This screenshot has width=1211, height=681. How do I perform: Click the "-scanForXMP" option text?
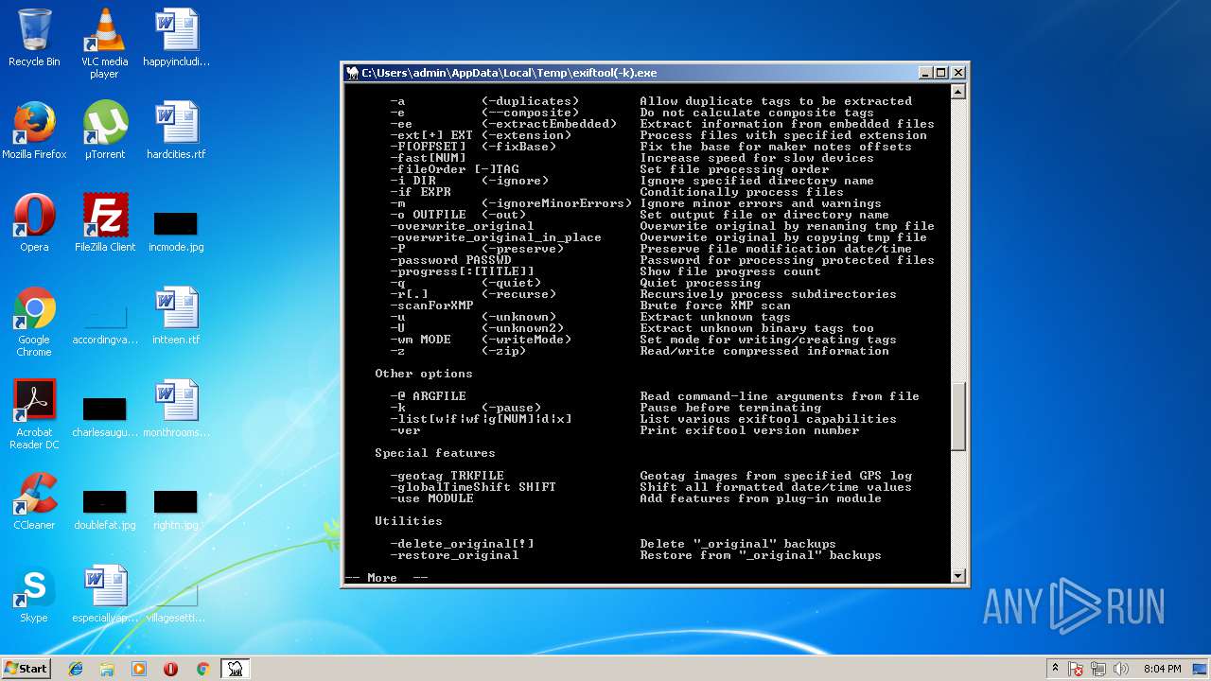point(431,306)
